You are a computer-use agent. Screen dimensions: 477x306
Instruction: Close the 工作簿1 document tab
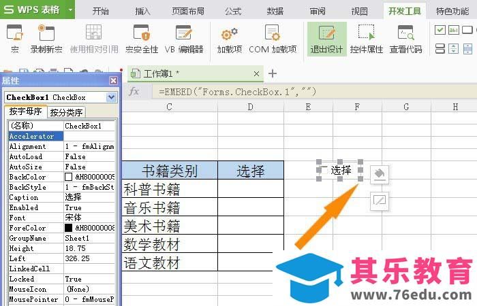[x=256, y=73]
